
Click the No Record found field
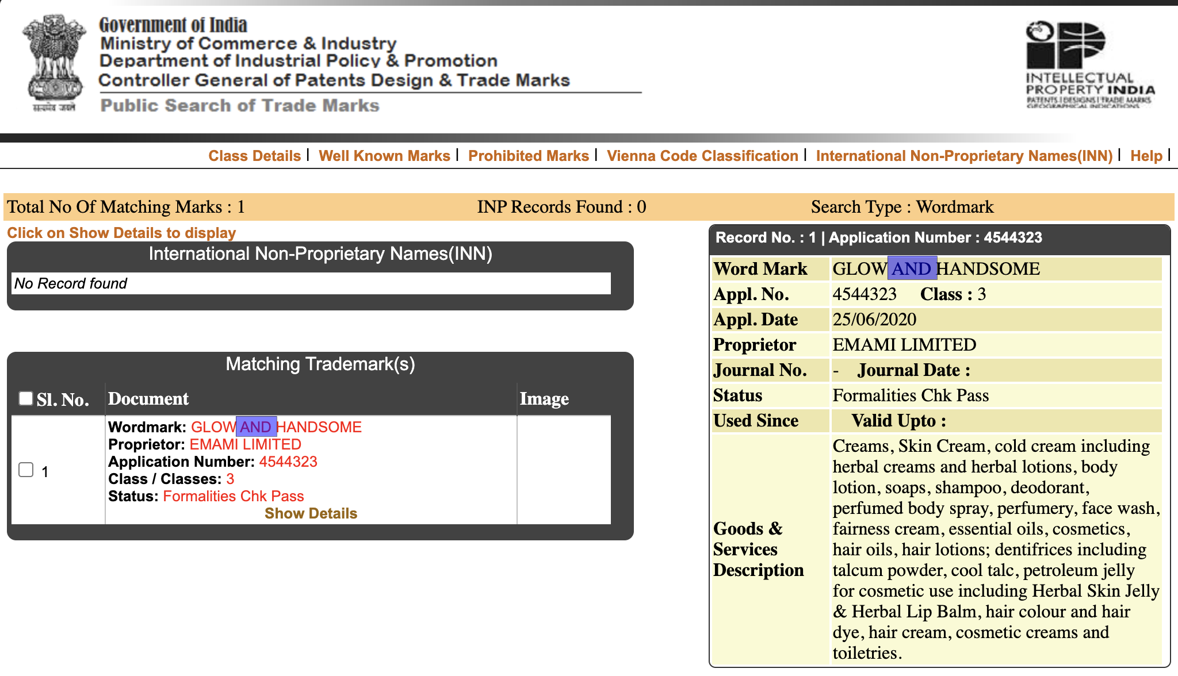(311, 283)
